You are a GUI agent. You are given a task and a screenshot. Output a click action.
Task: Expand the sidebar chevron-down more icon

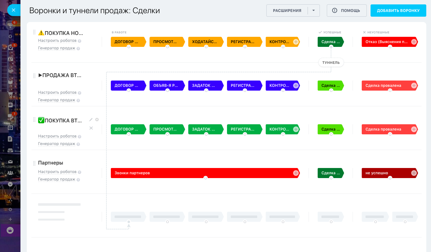10,184
